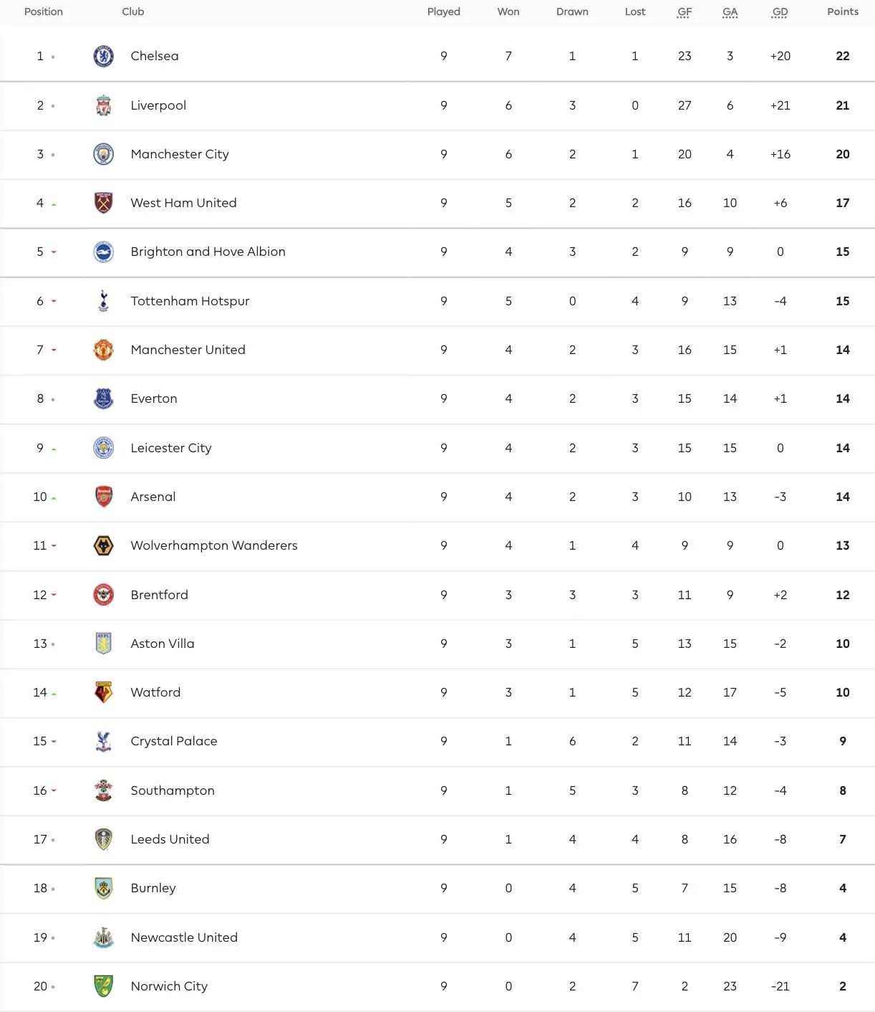Click the Norwich City badge
The image size is (875, 1012).
coord(104,986)
